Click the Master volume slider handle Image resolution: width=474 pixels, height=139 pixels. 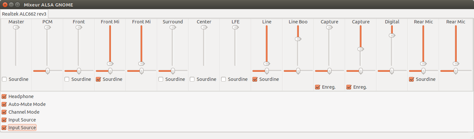(16, 28)
